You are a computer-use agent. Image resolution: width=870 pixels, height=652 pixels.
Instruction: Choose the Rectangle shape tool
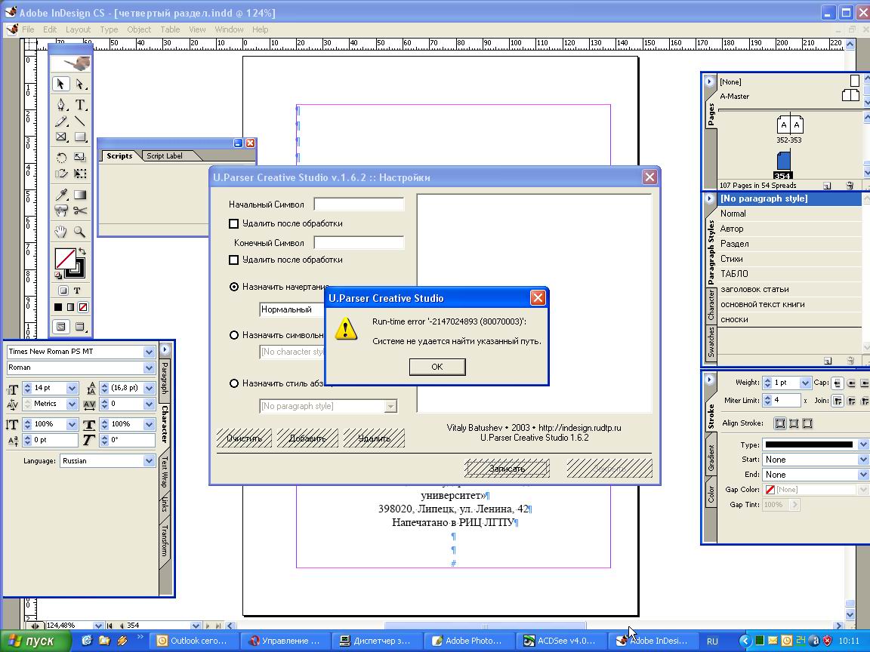tap(80, 137)
